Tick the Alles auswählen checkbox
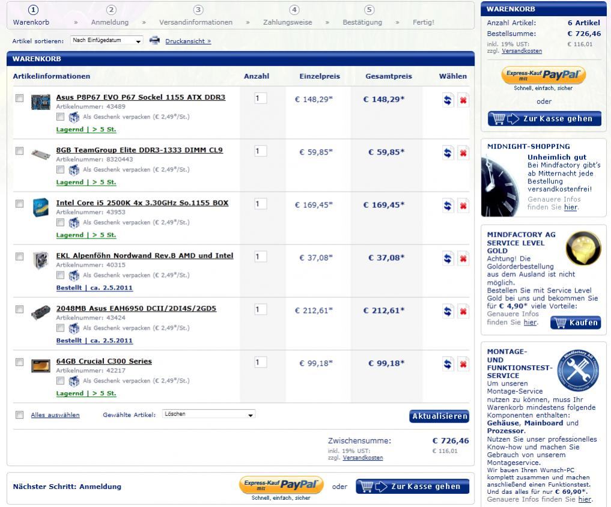 (19, 414)
